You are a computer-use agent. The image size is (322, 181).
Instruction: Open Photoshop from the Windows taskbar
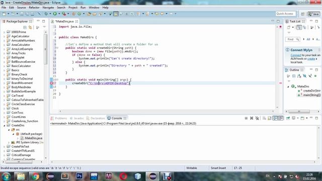[x=79, y=176]
